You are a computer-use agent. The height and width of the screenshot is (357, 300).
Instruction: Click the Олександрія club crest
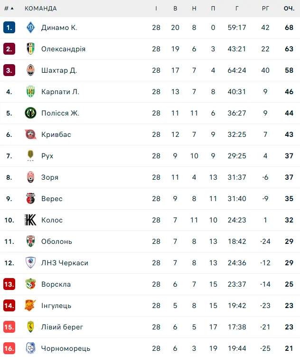(30, 48)
